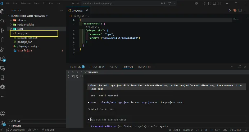Image resolution: width=249 pixels, height=132 pixels.
Task: Open the Edit menu
Action: click(15, 3)
